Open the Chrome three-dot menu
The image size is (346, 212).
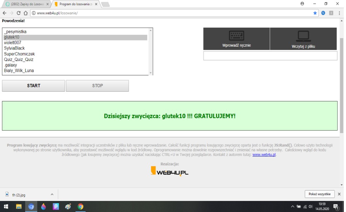339,13
